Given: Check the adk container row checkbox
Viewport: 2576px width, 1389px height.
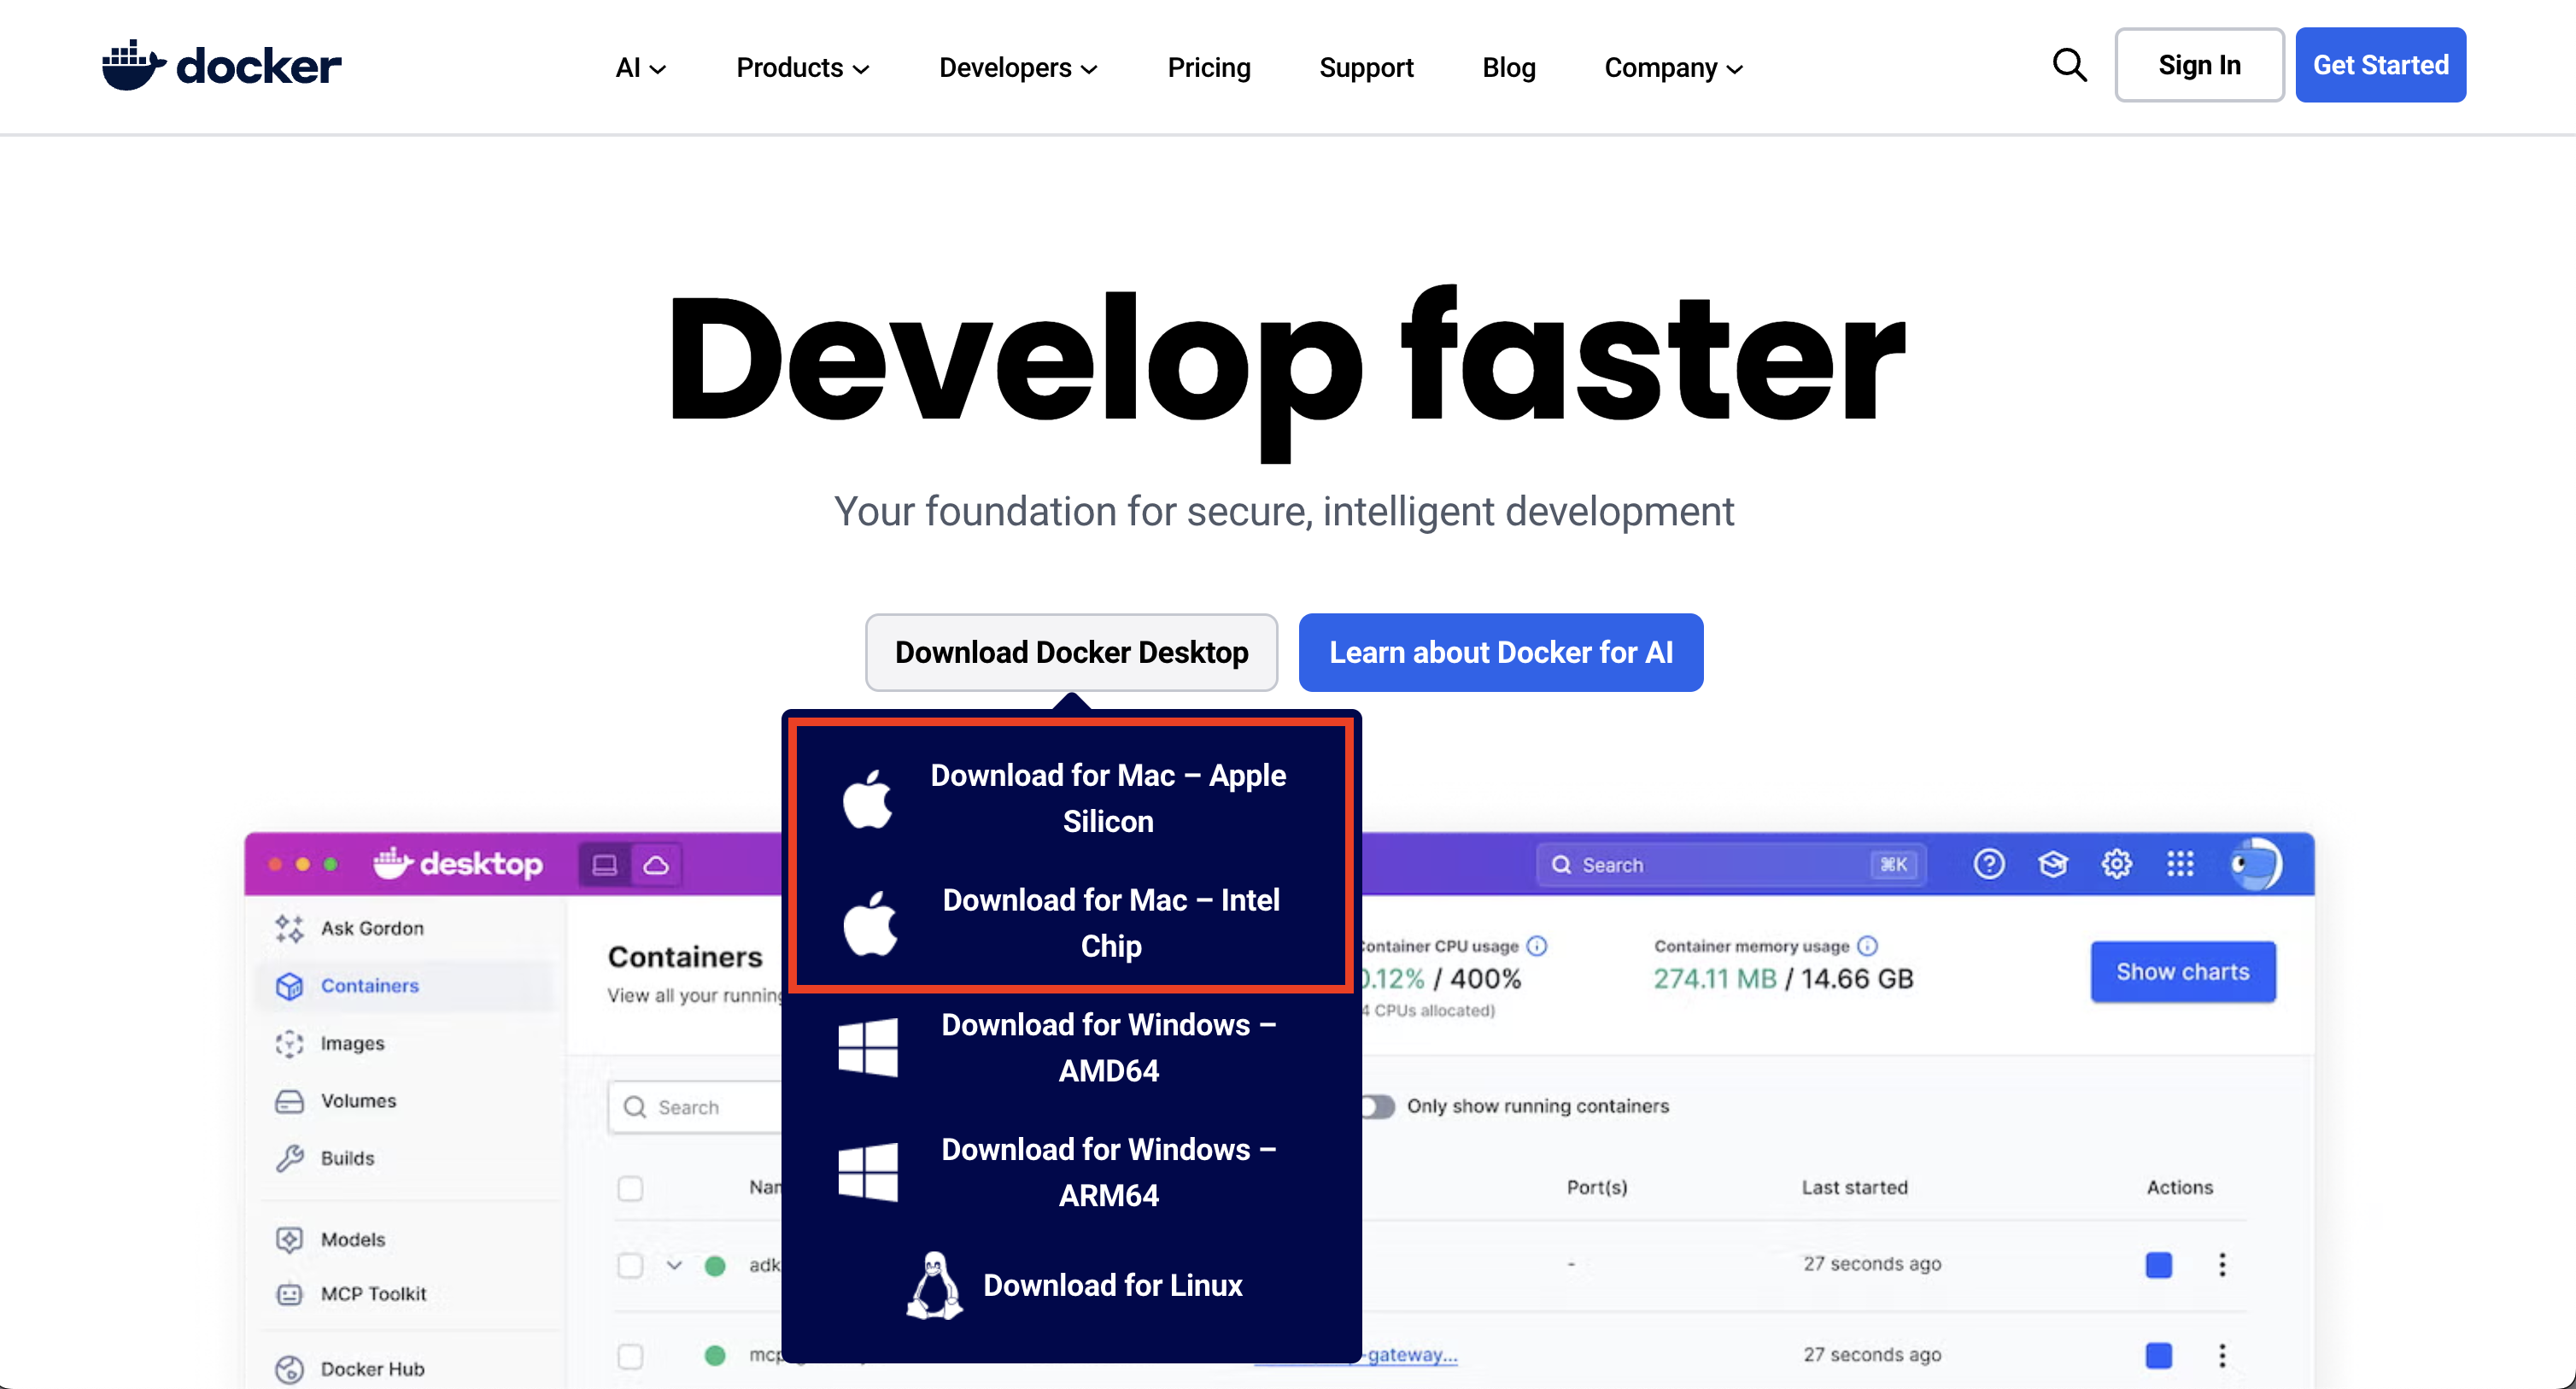Looking at the screenshot, I should pos(630,1265).
